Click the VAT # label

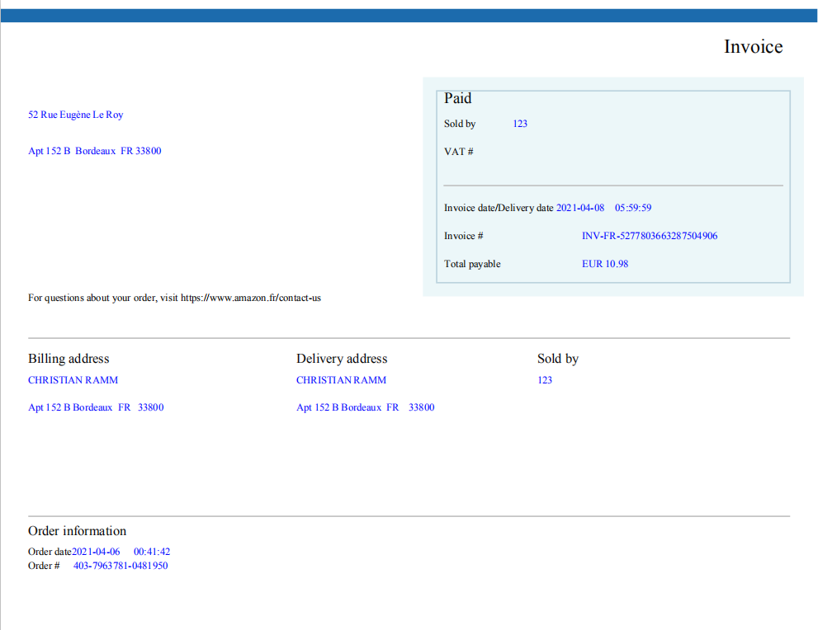click(458, 152)
